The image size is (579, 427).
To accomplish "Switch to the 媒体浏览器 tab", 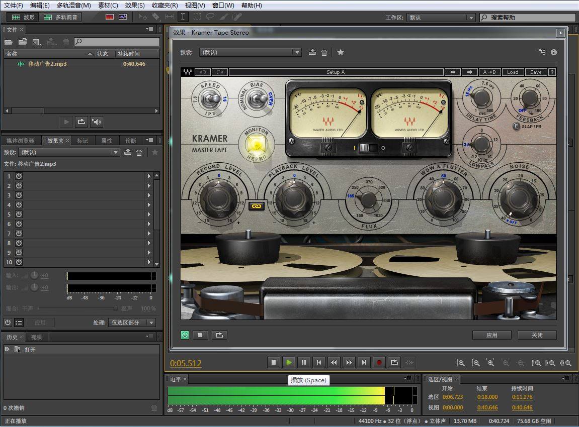I will click(x=21, y=141).
